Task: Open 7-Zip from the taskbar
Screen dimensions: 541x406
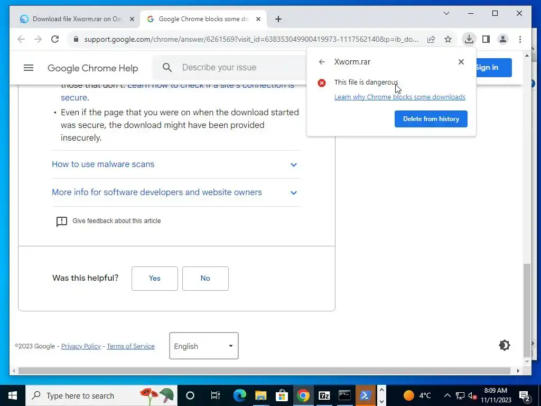Action: [324, 395]
